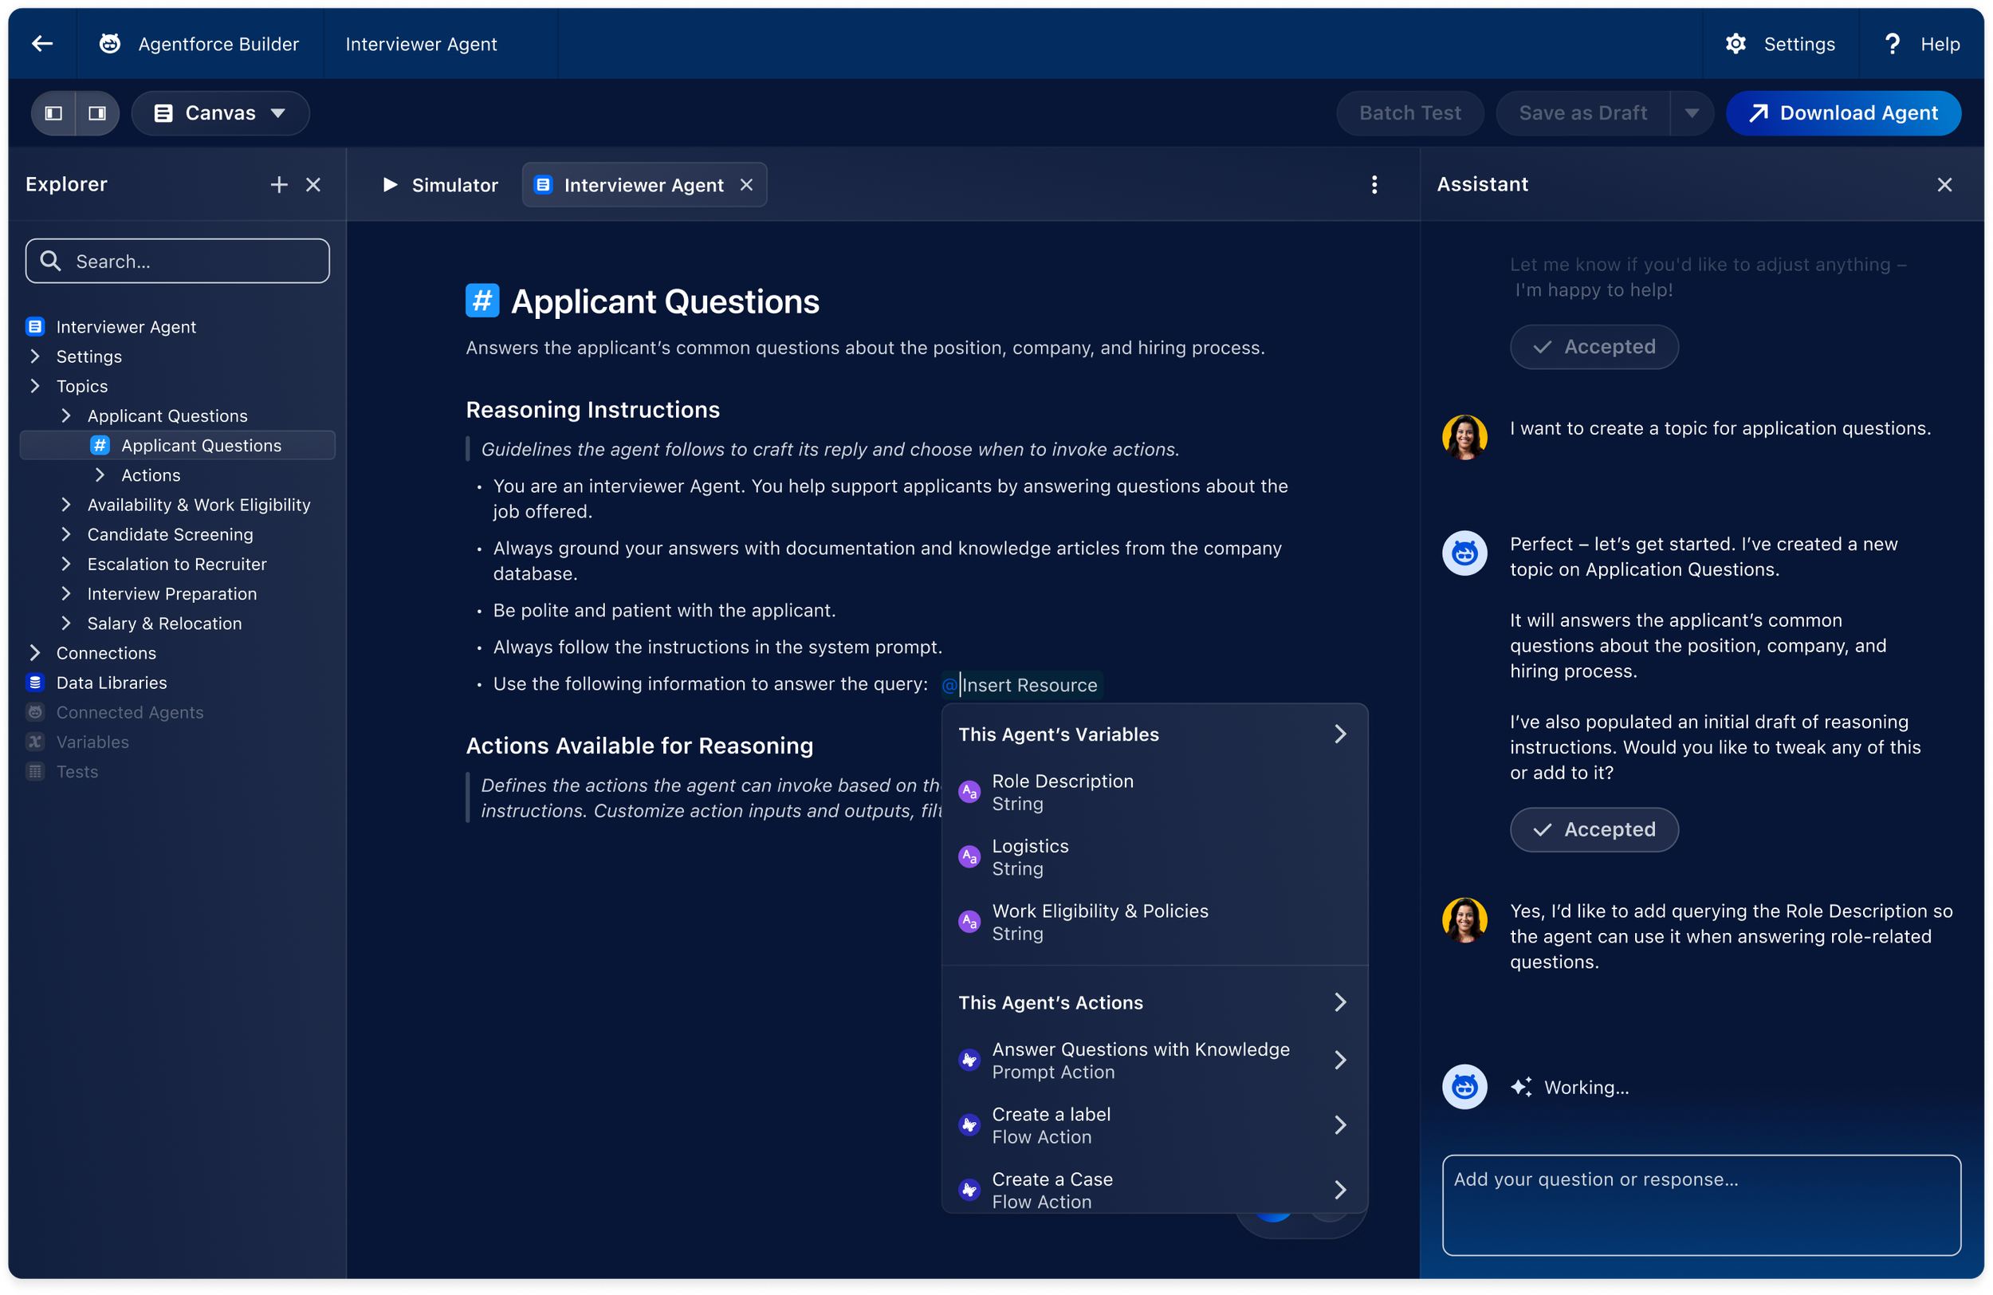Click the Download Agent button

[1842, 113]
